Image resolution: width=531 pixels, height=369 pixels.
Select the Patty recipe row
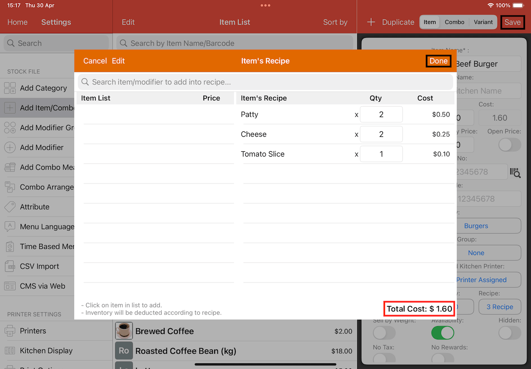point(346,114)
